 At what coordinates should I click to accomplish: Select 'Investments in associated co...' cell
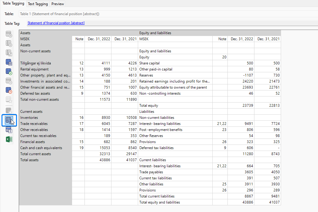click(46, 81)
